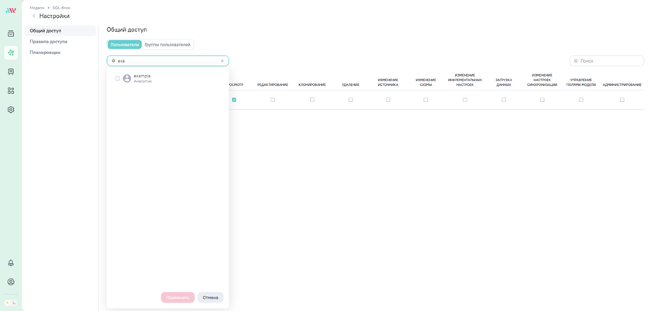Select the Пользователи tab
651x311 pixels.
coord(125,45)
